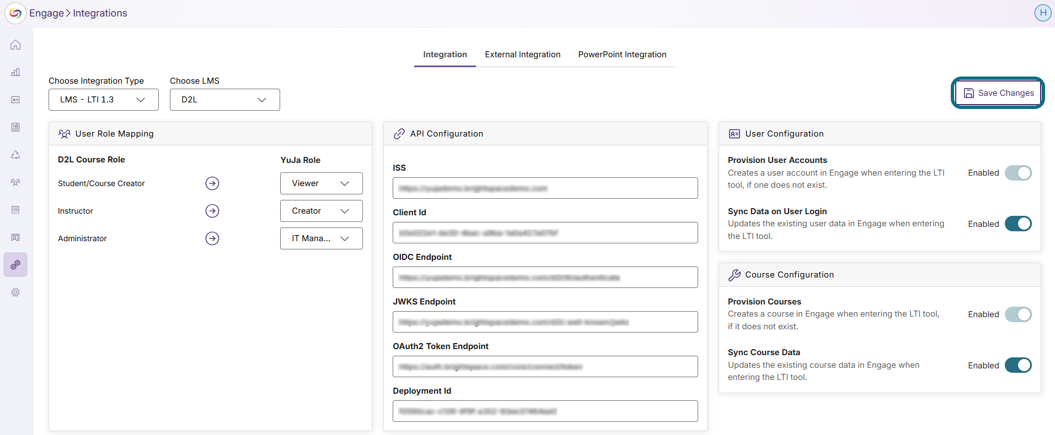Click the 'API Configuration' panel title
The height and width of the screenshot is (435, 1055).
[447, 134]
